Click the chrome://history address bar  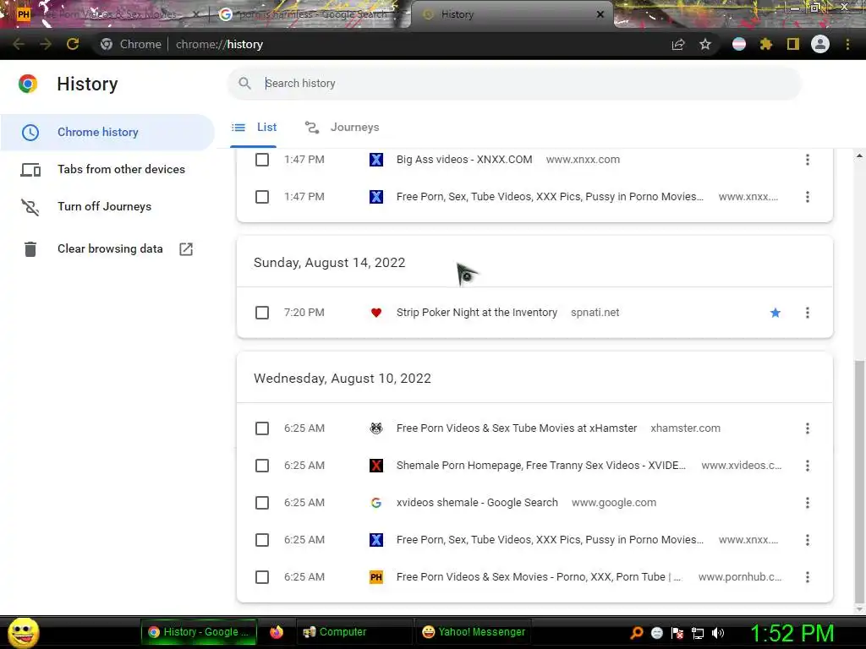pyautogui.click(x=381, y=44)
